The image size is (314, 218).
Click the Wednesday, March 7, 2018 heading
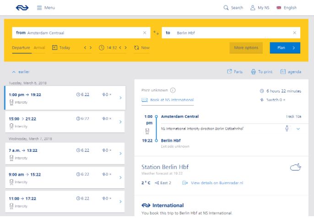(x=30, y=138)
